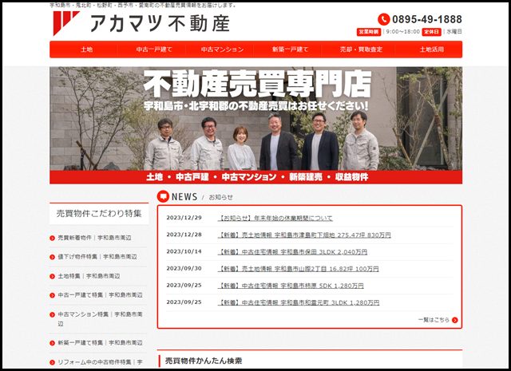Open the 津島町下畑地 275.47坪 830万円 land listing
The image size is (511, 371).
[304, 235]
